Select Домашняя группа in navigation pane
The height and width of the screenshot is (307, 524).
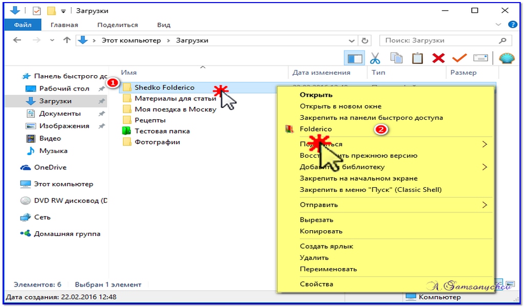[x=60, y=234]
